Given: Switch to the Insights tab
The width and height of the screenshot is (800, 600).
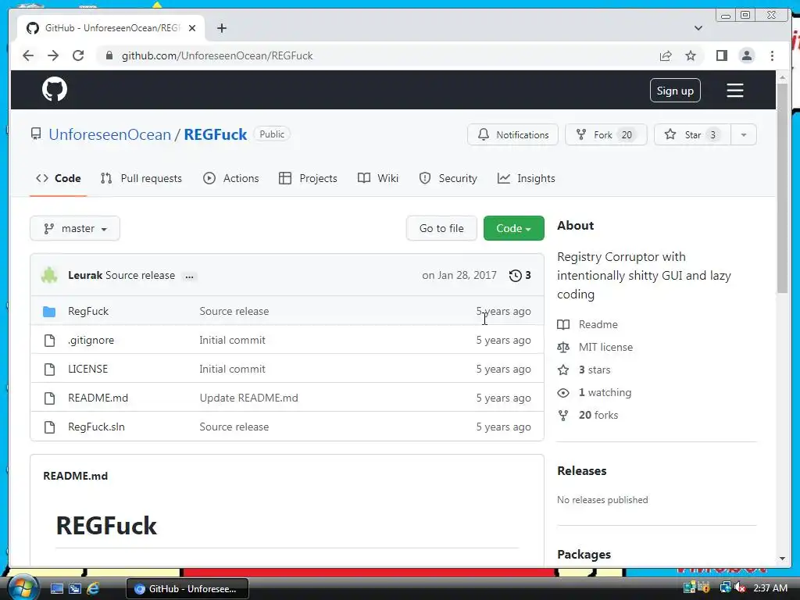Looking at the screenshot, I should click(526, 179).
